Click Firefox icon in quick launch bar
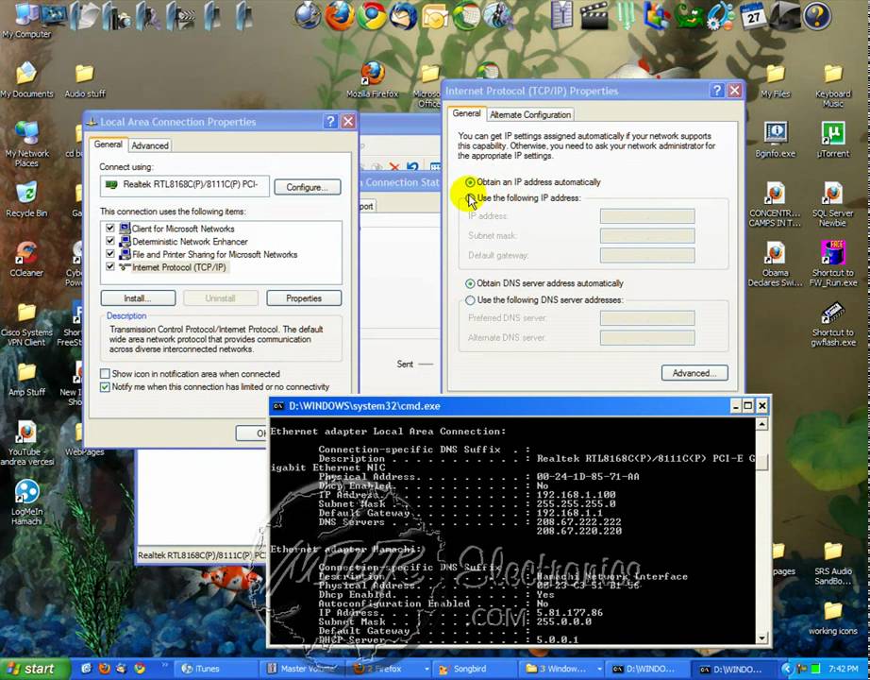This screenshot has width=870, height=680. (x=105, y=669)
